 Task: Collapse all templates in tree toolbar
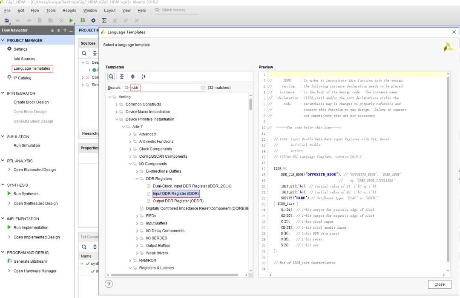pyautogui.click(x=122, y=77)
